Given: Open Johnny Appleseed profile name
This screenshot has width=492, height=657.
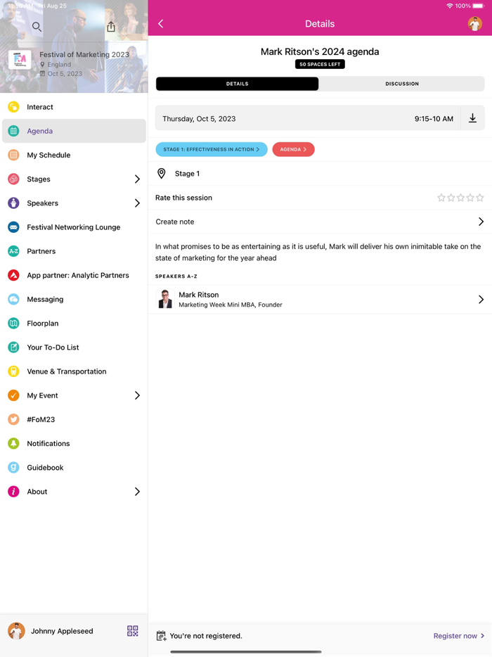Looking at the screenshot, I should click(62, 631).
